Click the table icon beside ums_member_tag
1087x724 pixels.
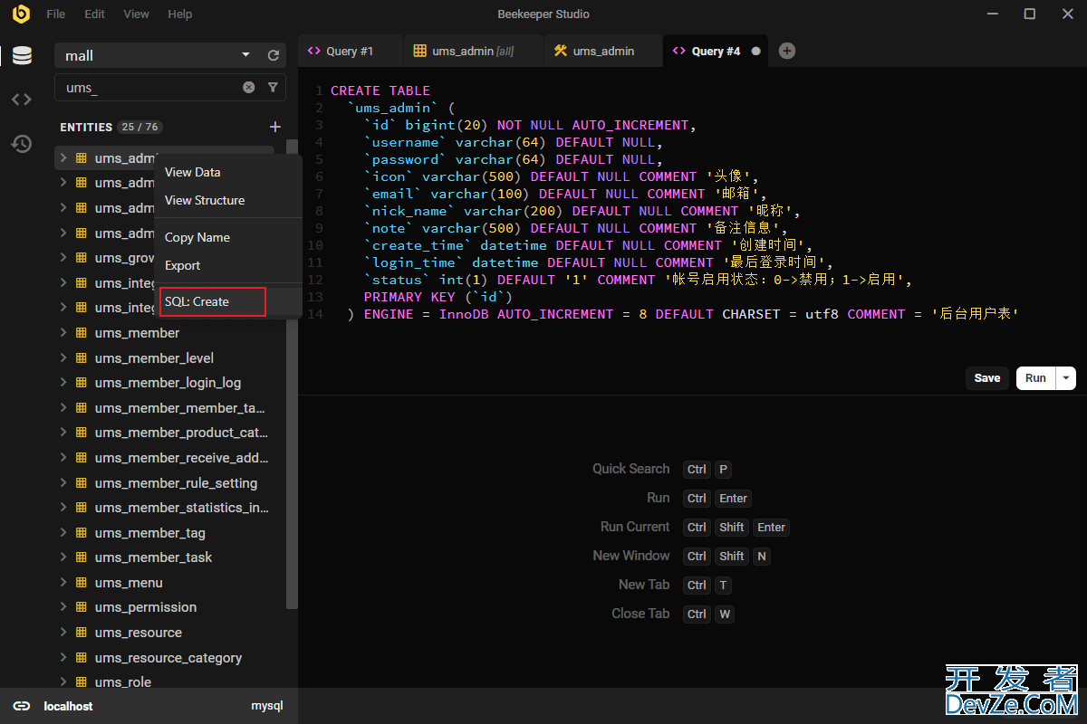pos(81,532)
